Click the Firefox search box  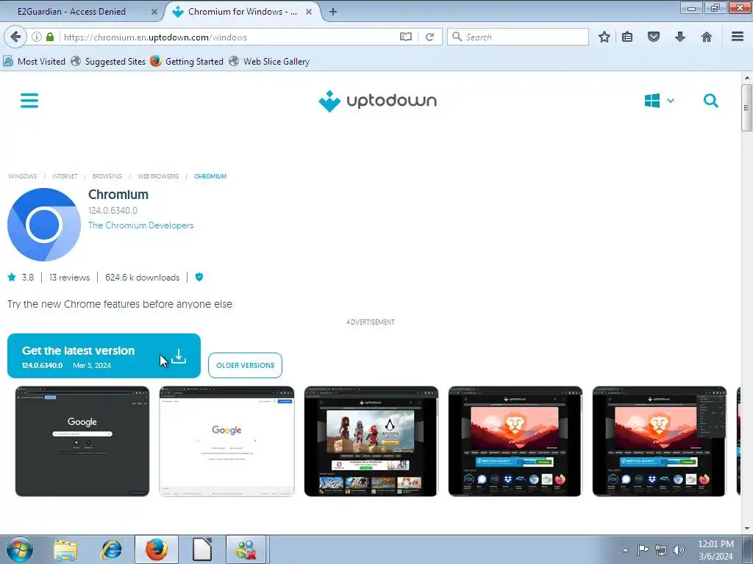coord(518,37)
